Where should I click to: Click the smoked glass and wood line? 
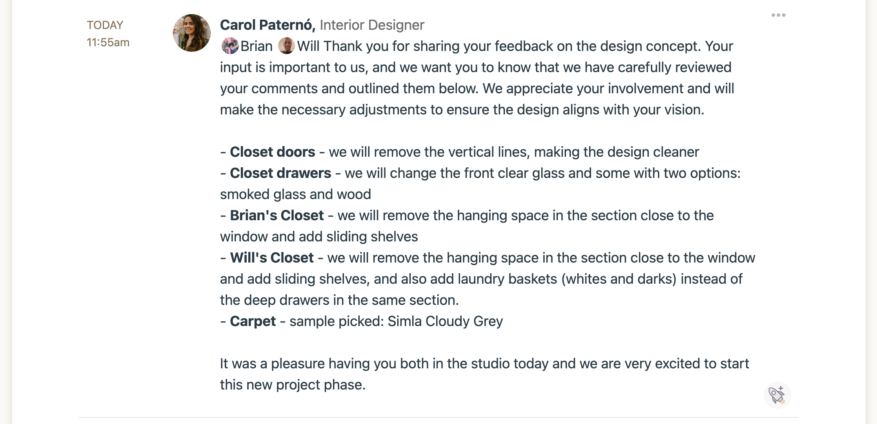click(x=295, y=194)
